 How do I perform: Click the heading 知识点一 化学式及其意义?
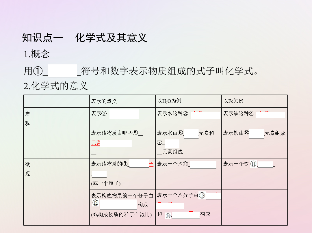pyautogui.click(x=85, y=38)
